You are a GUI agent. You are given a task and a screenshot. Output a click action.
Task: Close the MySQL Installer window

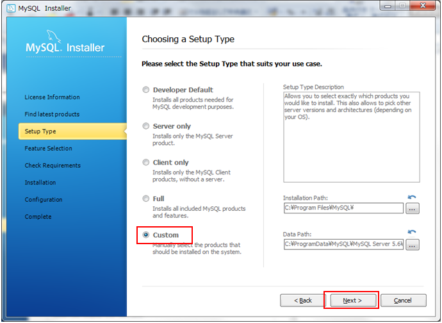tap(423, 6)
